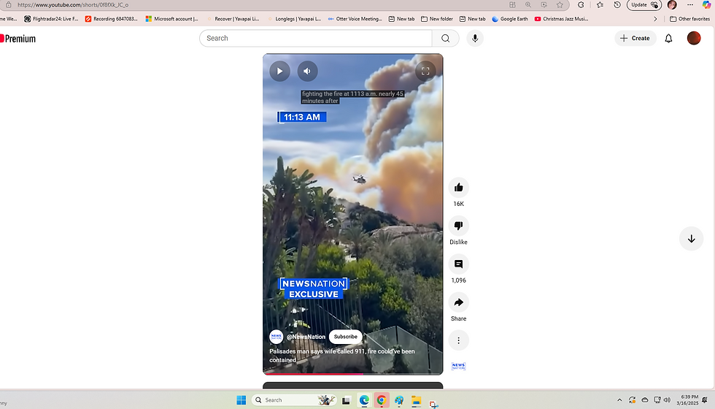Like the video with the thumbs-up icon

458,188
